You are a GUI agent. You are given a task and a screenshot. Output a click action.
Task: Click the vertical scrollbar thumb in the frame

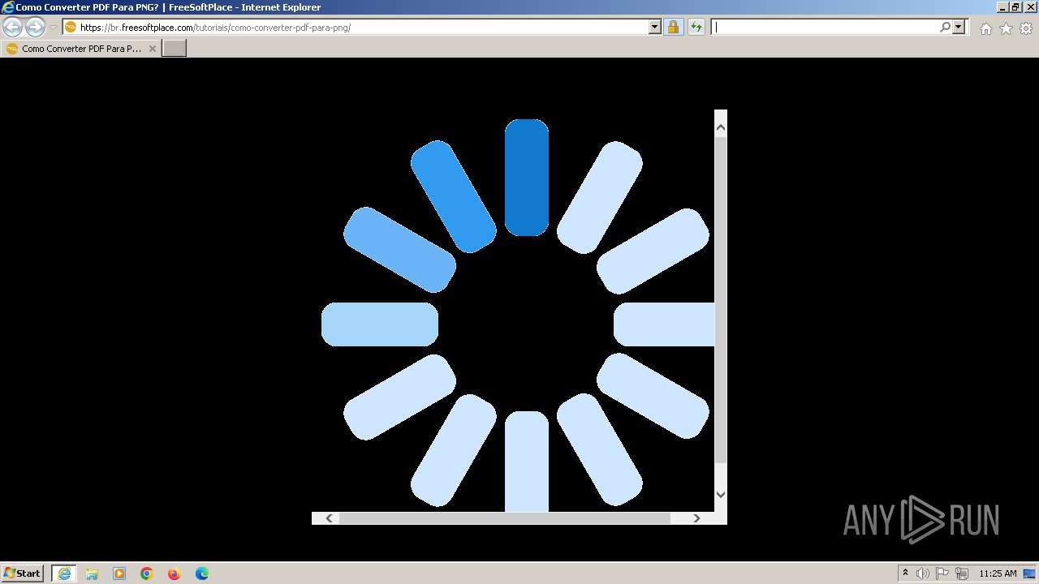pyautogui.click(x=721, y=300)
